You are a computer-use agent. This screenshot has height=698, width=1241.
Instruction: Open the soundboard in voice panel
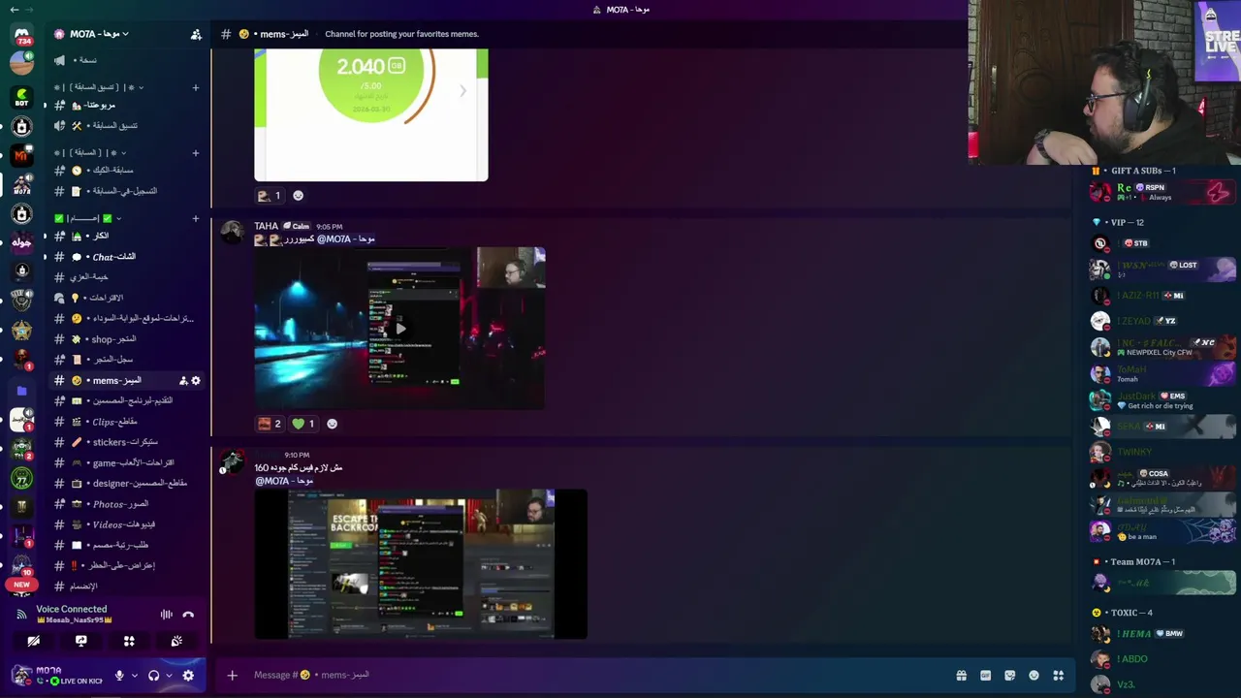pyautogui.click(x=176, y=641)
